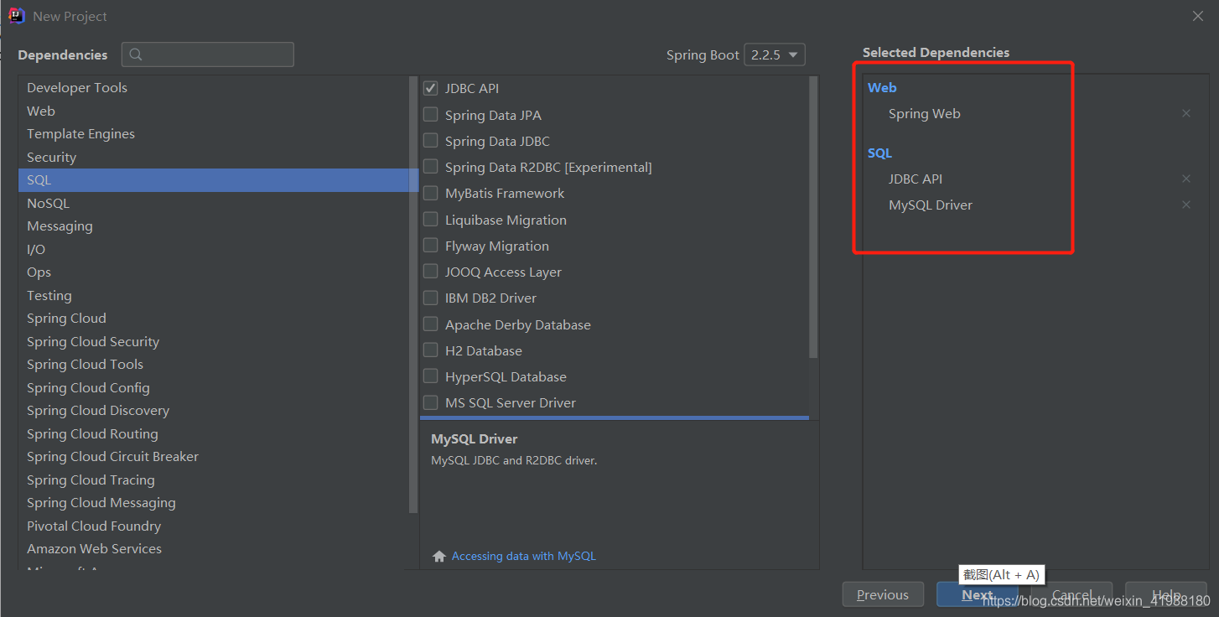Uncheck the JDBC API checkbox
Screen dimensions: 1219x617
431,88
